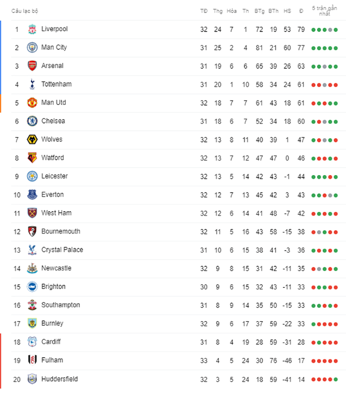Open the Leicester team link
Screen dimensions: 346x397
(x=54, y=176)
